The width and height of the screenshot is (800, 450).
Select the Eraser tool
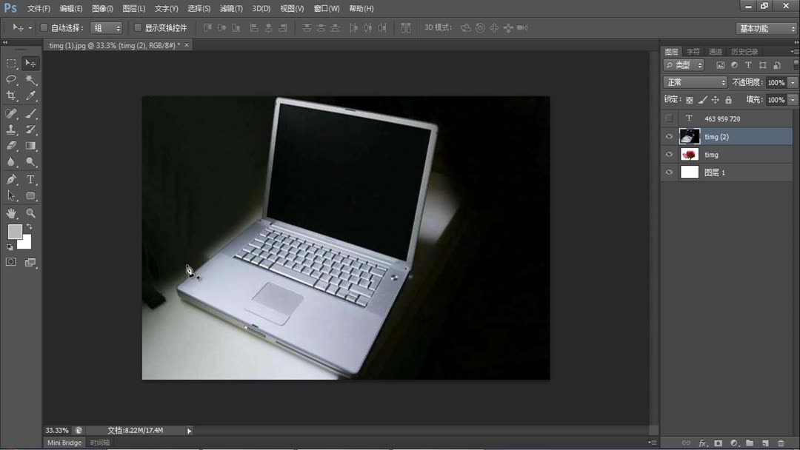(11, 146)
